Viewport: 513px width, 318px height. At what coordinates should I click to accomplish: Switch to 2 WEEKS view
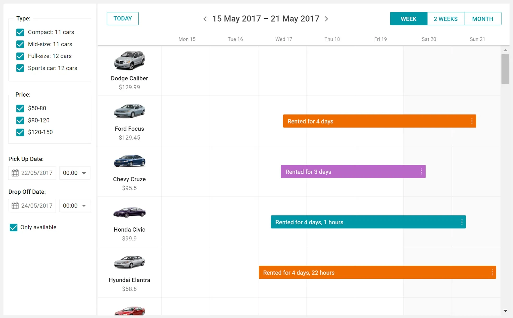pos(445,19)
